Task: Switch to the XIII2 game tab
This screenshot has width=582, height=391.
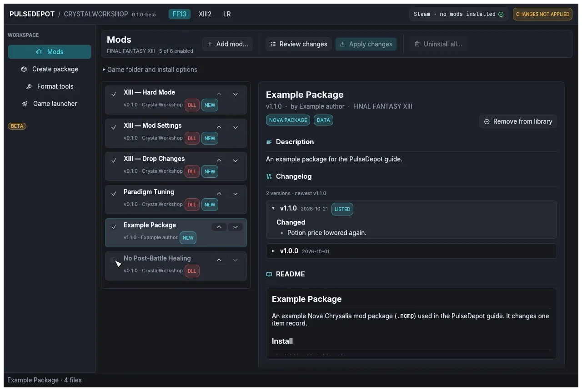Action: coord(205,14)
